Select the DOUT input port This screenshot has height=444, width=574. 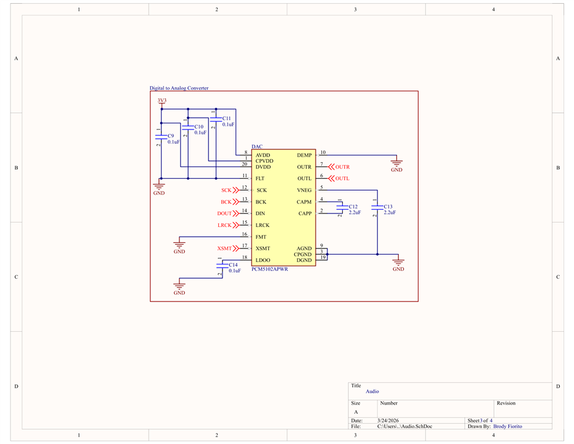228,213
